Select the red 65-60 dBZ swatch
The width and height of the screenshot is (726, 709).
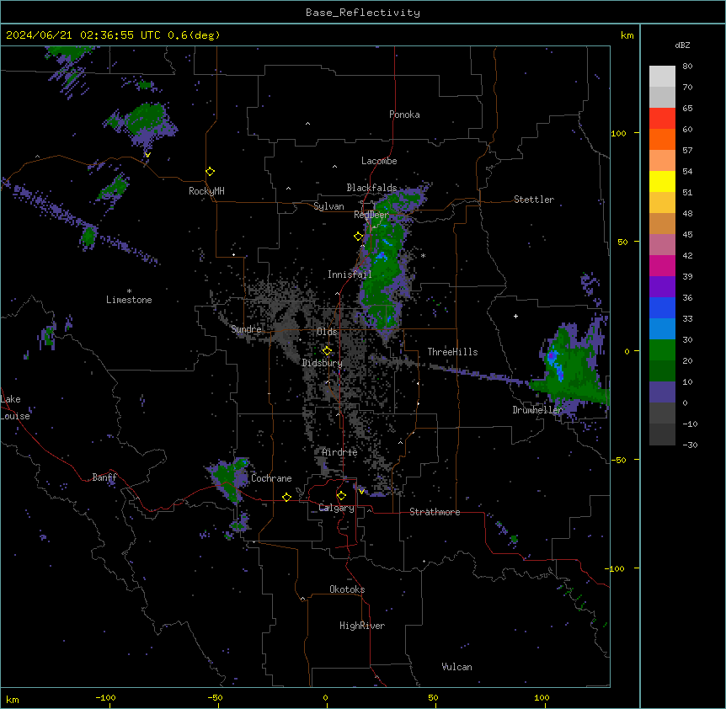click(662, 119)
